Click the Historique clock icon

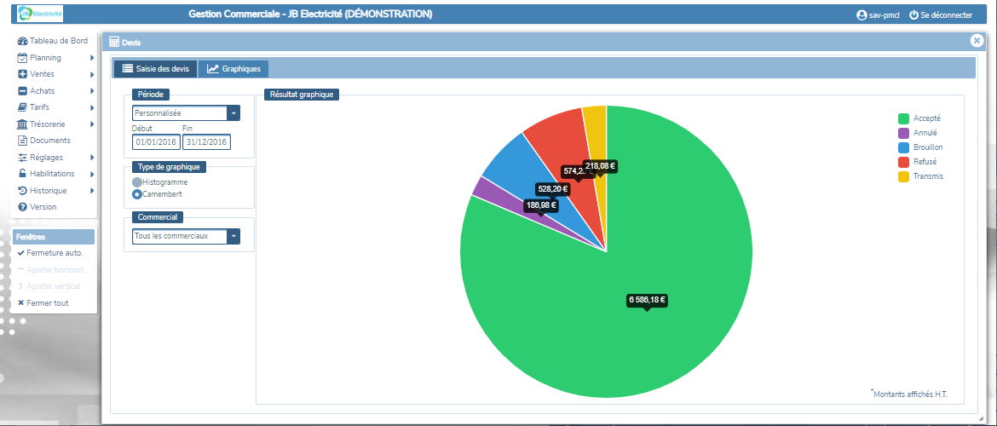[22, 190]
